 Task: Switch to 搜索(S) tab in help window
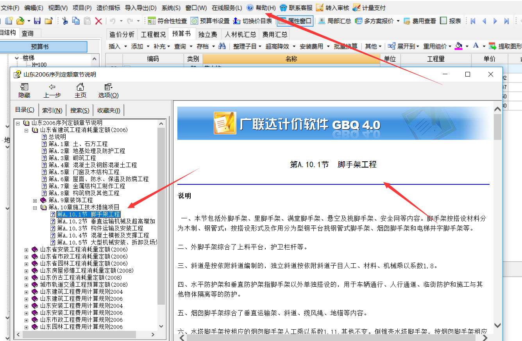[x=80, y=111]
